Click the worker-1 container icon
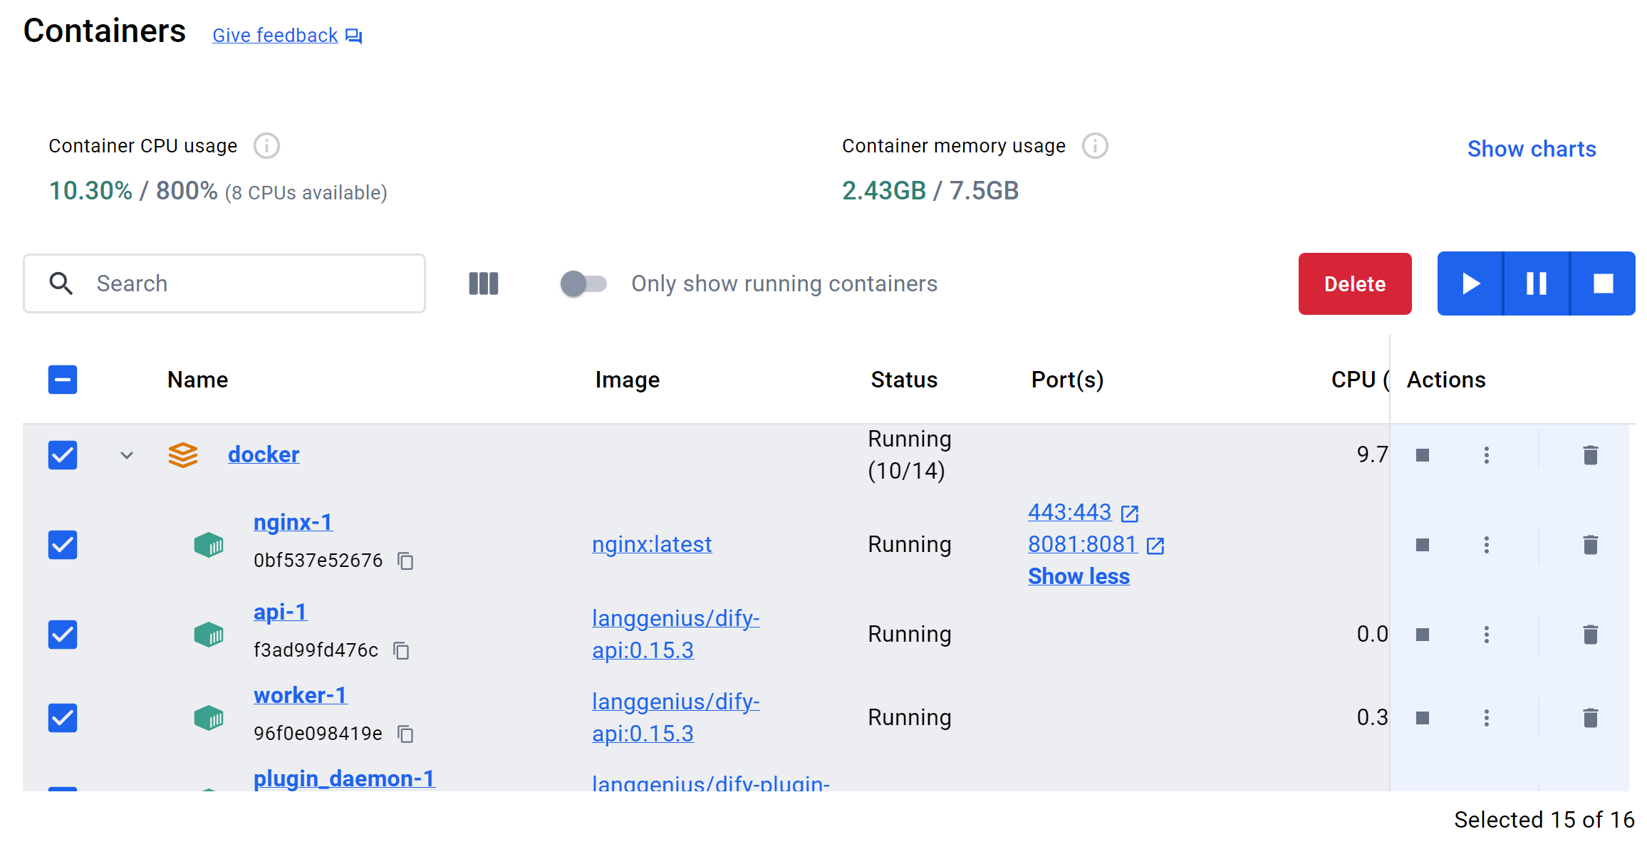1647x849 pixels. pyautogui.click(x=209, y=718)
